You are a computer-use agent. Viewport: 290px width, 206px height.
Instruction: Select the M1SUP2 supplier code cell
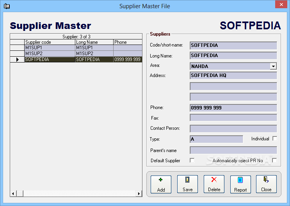[50, 53]
